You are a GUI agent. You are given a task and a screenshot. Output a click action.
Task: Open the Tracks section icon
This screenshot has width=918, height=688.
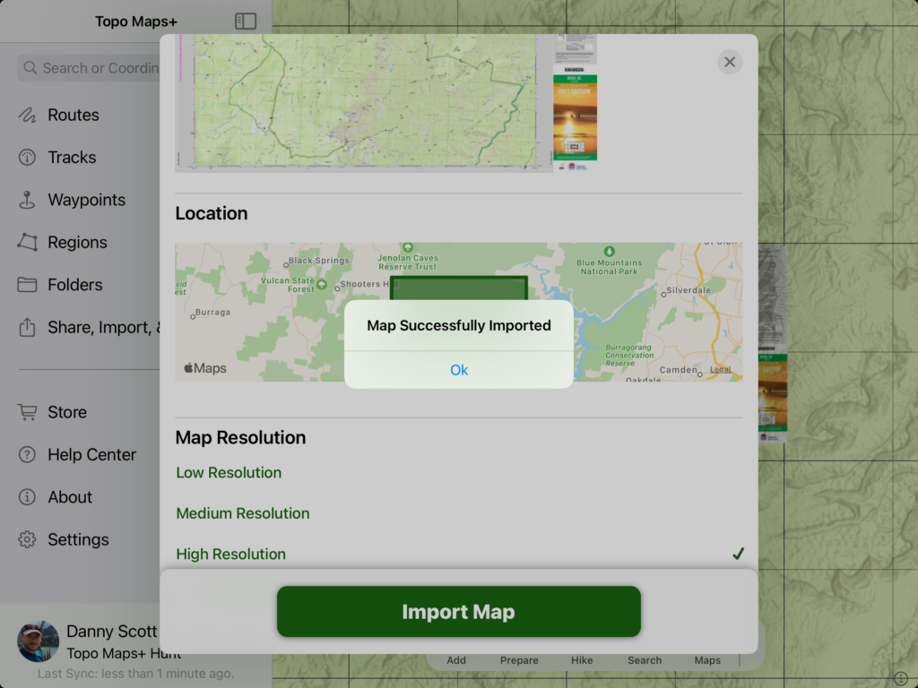point(27,158)
